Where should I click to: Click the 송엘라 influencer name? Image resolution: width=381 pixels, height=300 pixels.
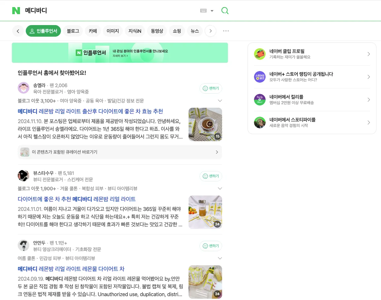pyautogui.click(x=39, y=85)
